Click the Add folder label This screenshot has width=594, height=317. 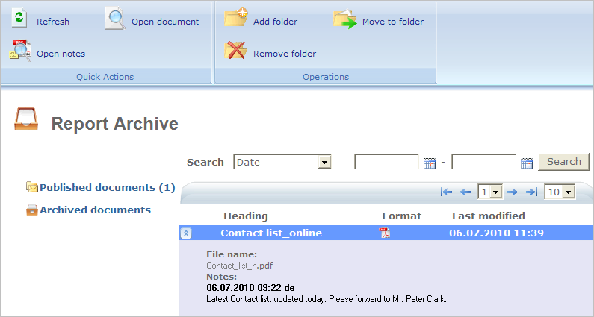276,22
